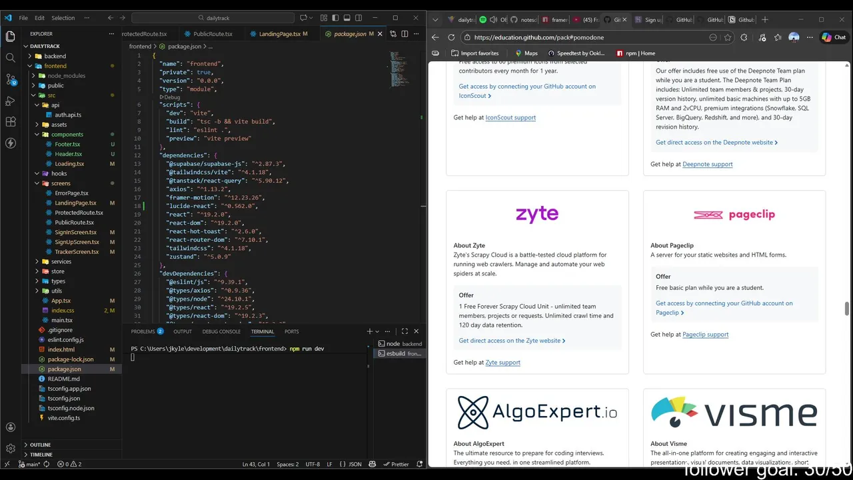Click the open changes icon in editor toolbar
The width and height of the screenshot is (853, 480).
coord(393,33)
